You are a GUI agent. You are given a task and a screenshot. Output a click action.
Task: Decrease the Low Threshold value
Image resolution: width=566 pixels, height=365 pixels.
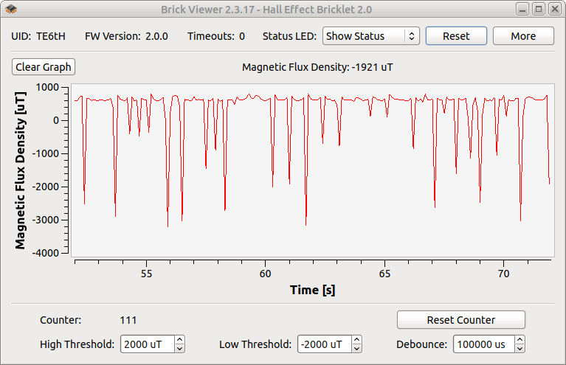356,349
